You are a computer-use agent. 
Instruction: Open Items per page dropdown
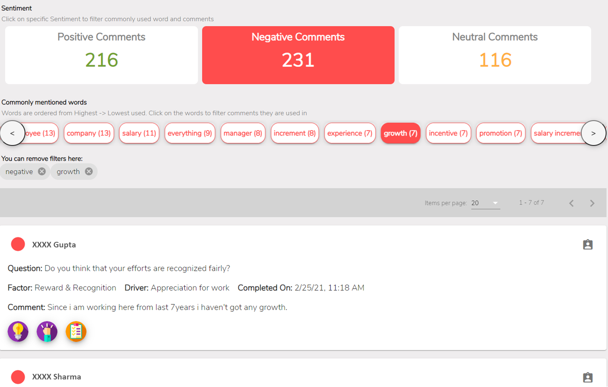pyautogui.click(x=485, y=203)
